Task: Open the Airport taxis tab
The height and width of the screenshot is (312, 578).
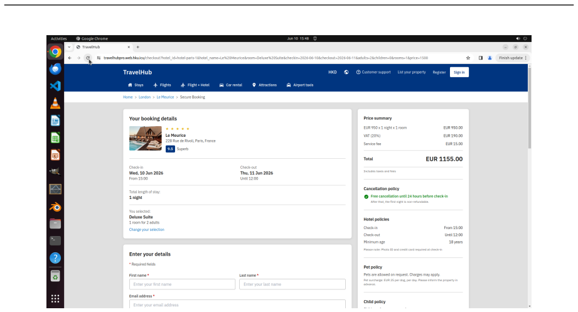Action: 300,85
